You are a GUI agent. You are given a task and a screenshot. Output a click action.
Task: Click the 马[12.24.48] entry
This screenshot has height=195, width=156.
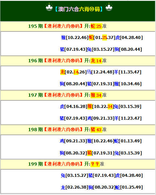(x=100, y=72)
